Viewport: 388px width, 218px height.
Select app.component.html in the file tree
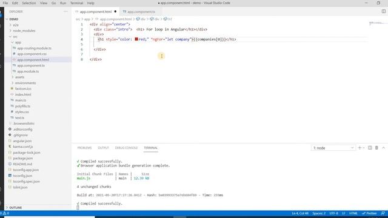(x=33, y=60)
